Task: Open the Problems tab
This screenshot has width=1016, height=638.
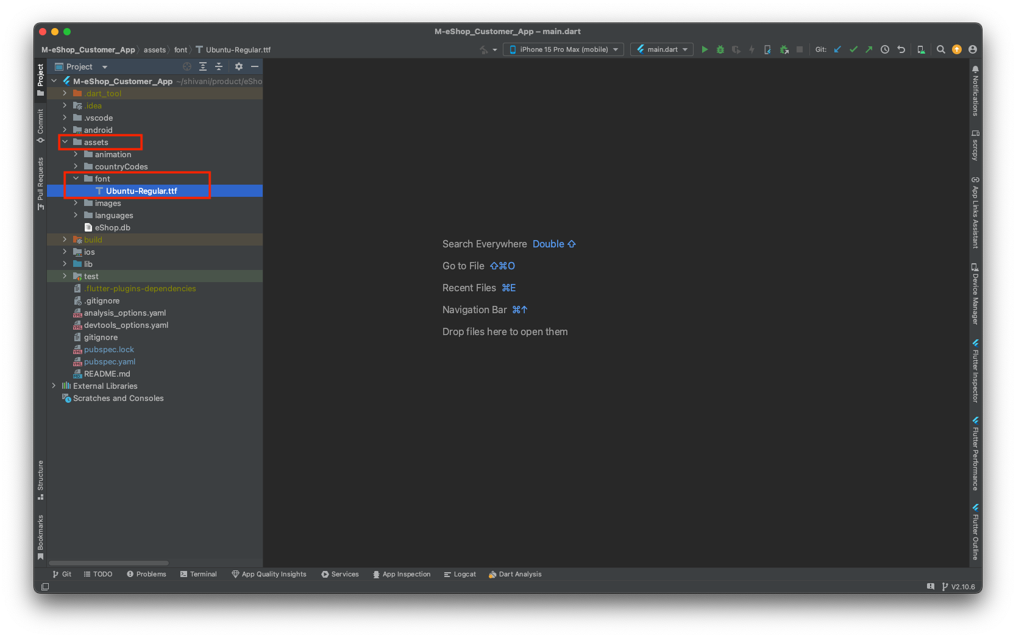Action: [146, 574]
